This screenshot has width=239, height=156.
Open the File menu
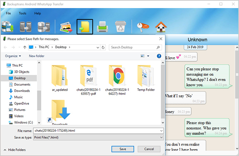coord(8,14)
